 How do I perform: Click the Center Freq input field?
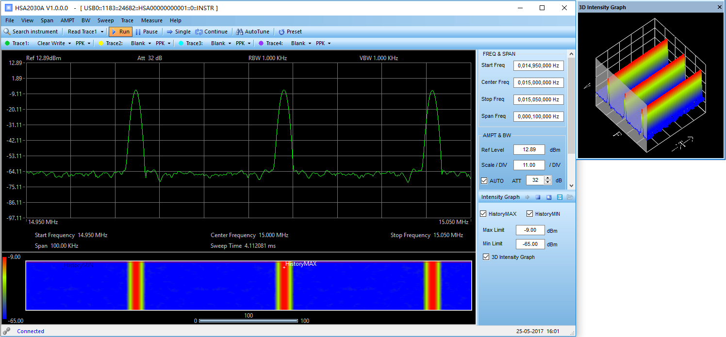[538, 82]
